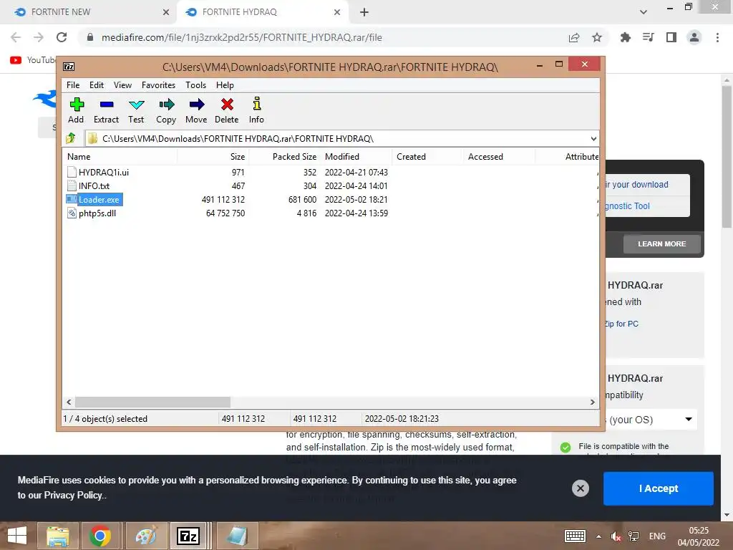Reload the browser page

[x=62, y=37]
